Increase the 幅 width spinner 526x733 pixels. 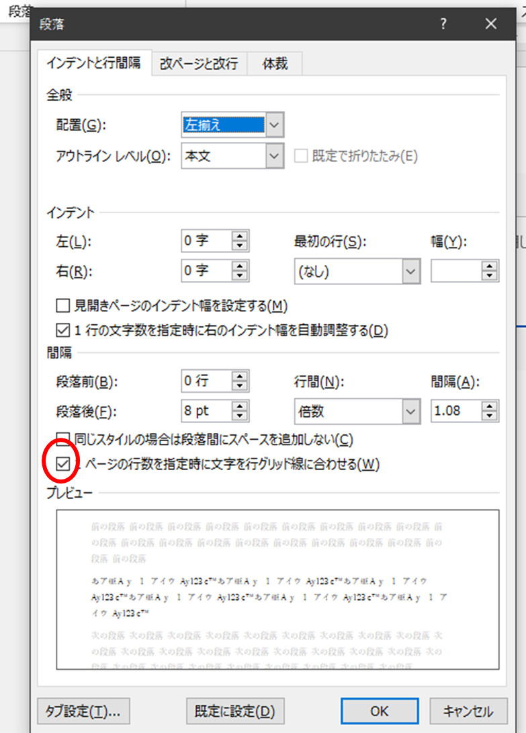(x=489, y=266)
